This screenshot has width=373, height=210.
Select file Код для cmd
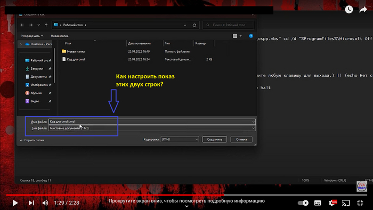[x=74, y=59]
